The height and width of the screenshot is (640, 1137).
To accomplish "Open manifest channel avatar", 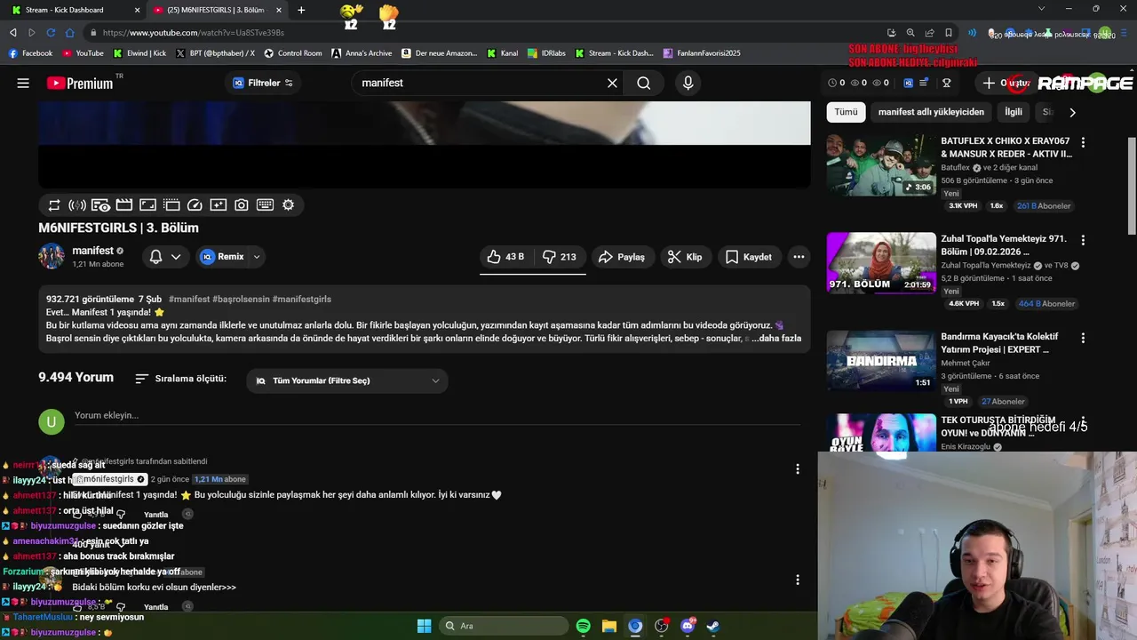I will coord(52,256).
